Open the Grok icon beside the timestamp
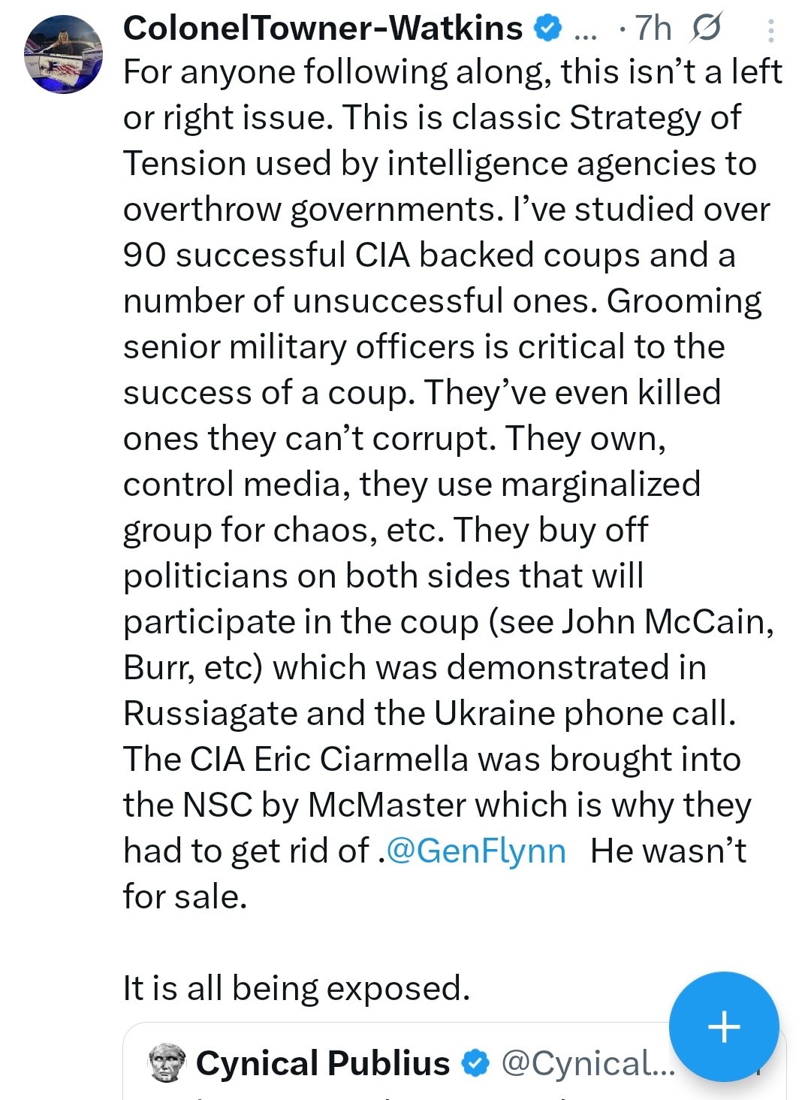This screenshot has height=1100, width=811. coord(706,29)
